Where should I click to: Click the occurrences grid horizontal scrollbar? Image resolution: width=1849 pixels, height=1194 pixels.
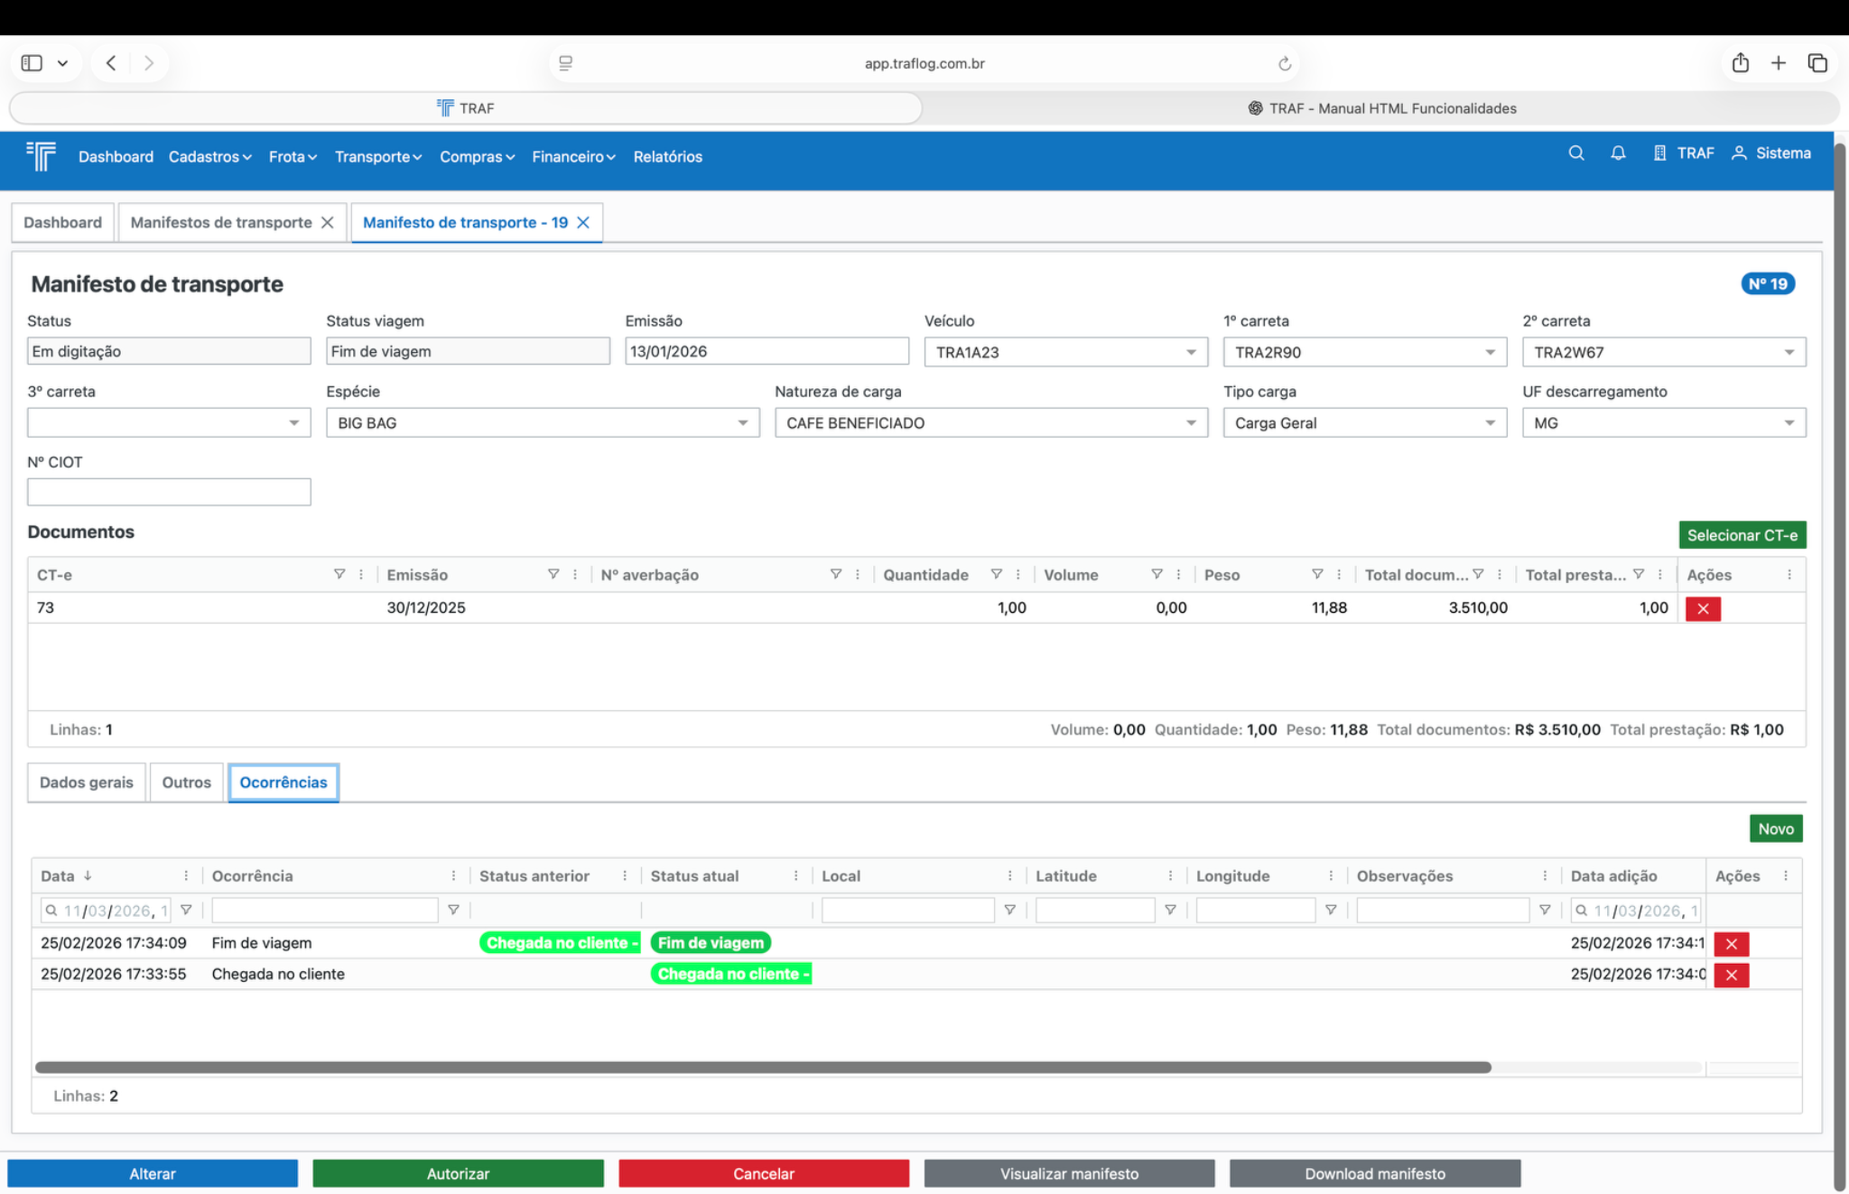pyautogui.click(x=762, y=1068)
